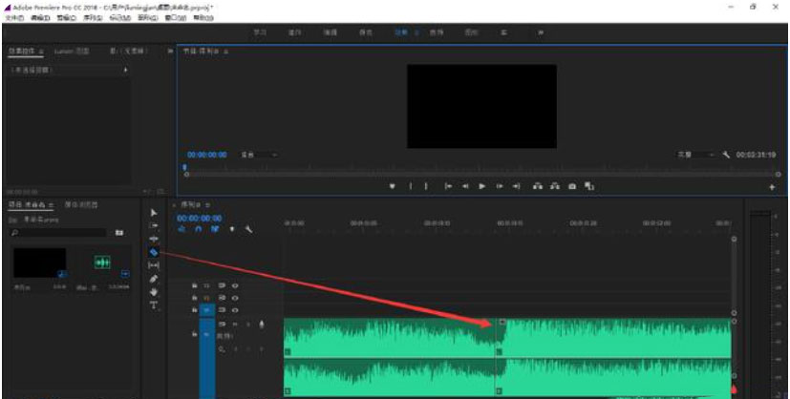
Task: Select the Razor tool in the tools panel
Action: point(154,252)
